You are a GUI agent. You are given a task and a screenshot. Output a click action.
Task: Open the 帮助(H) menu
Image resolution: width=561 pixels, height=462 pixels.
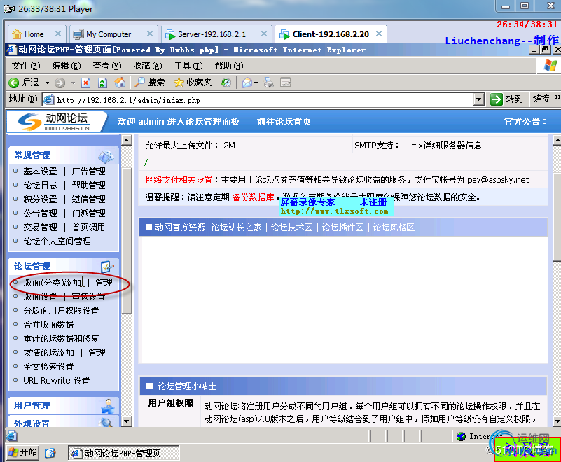coord(228,66)
